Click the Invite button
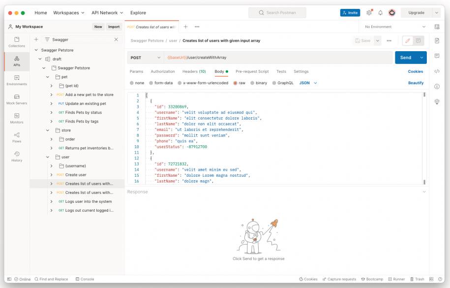Screen dimensions: 450x288 coord(350,13)
